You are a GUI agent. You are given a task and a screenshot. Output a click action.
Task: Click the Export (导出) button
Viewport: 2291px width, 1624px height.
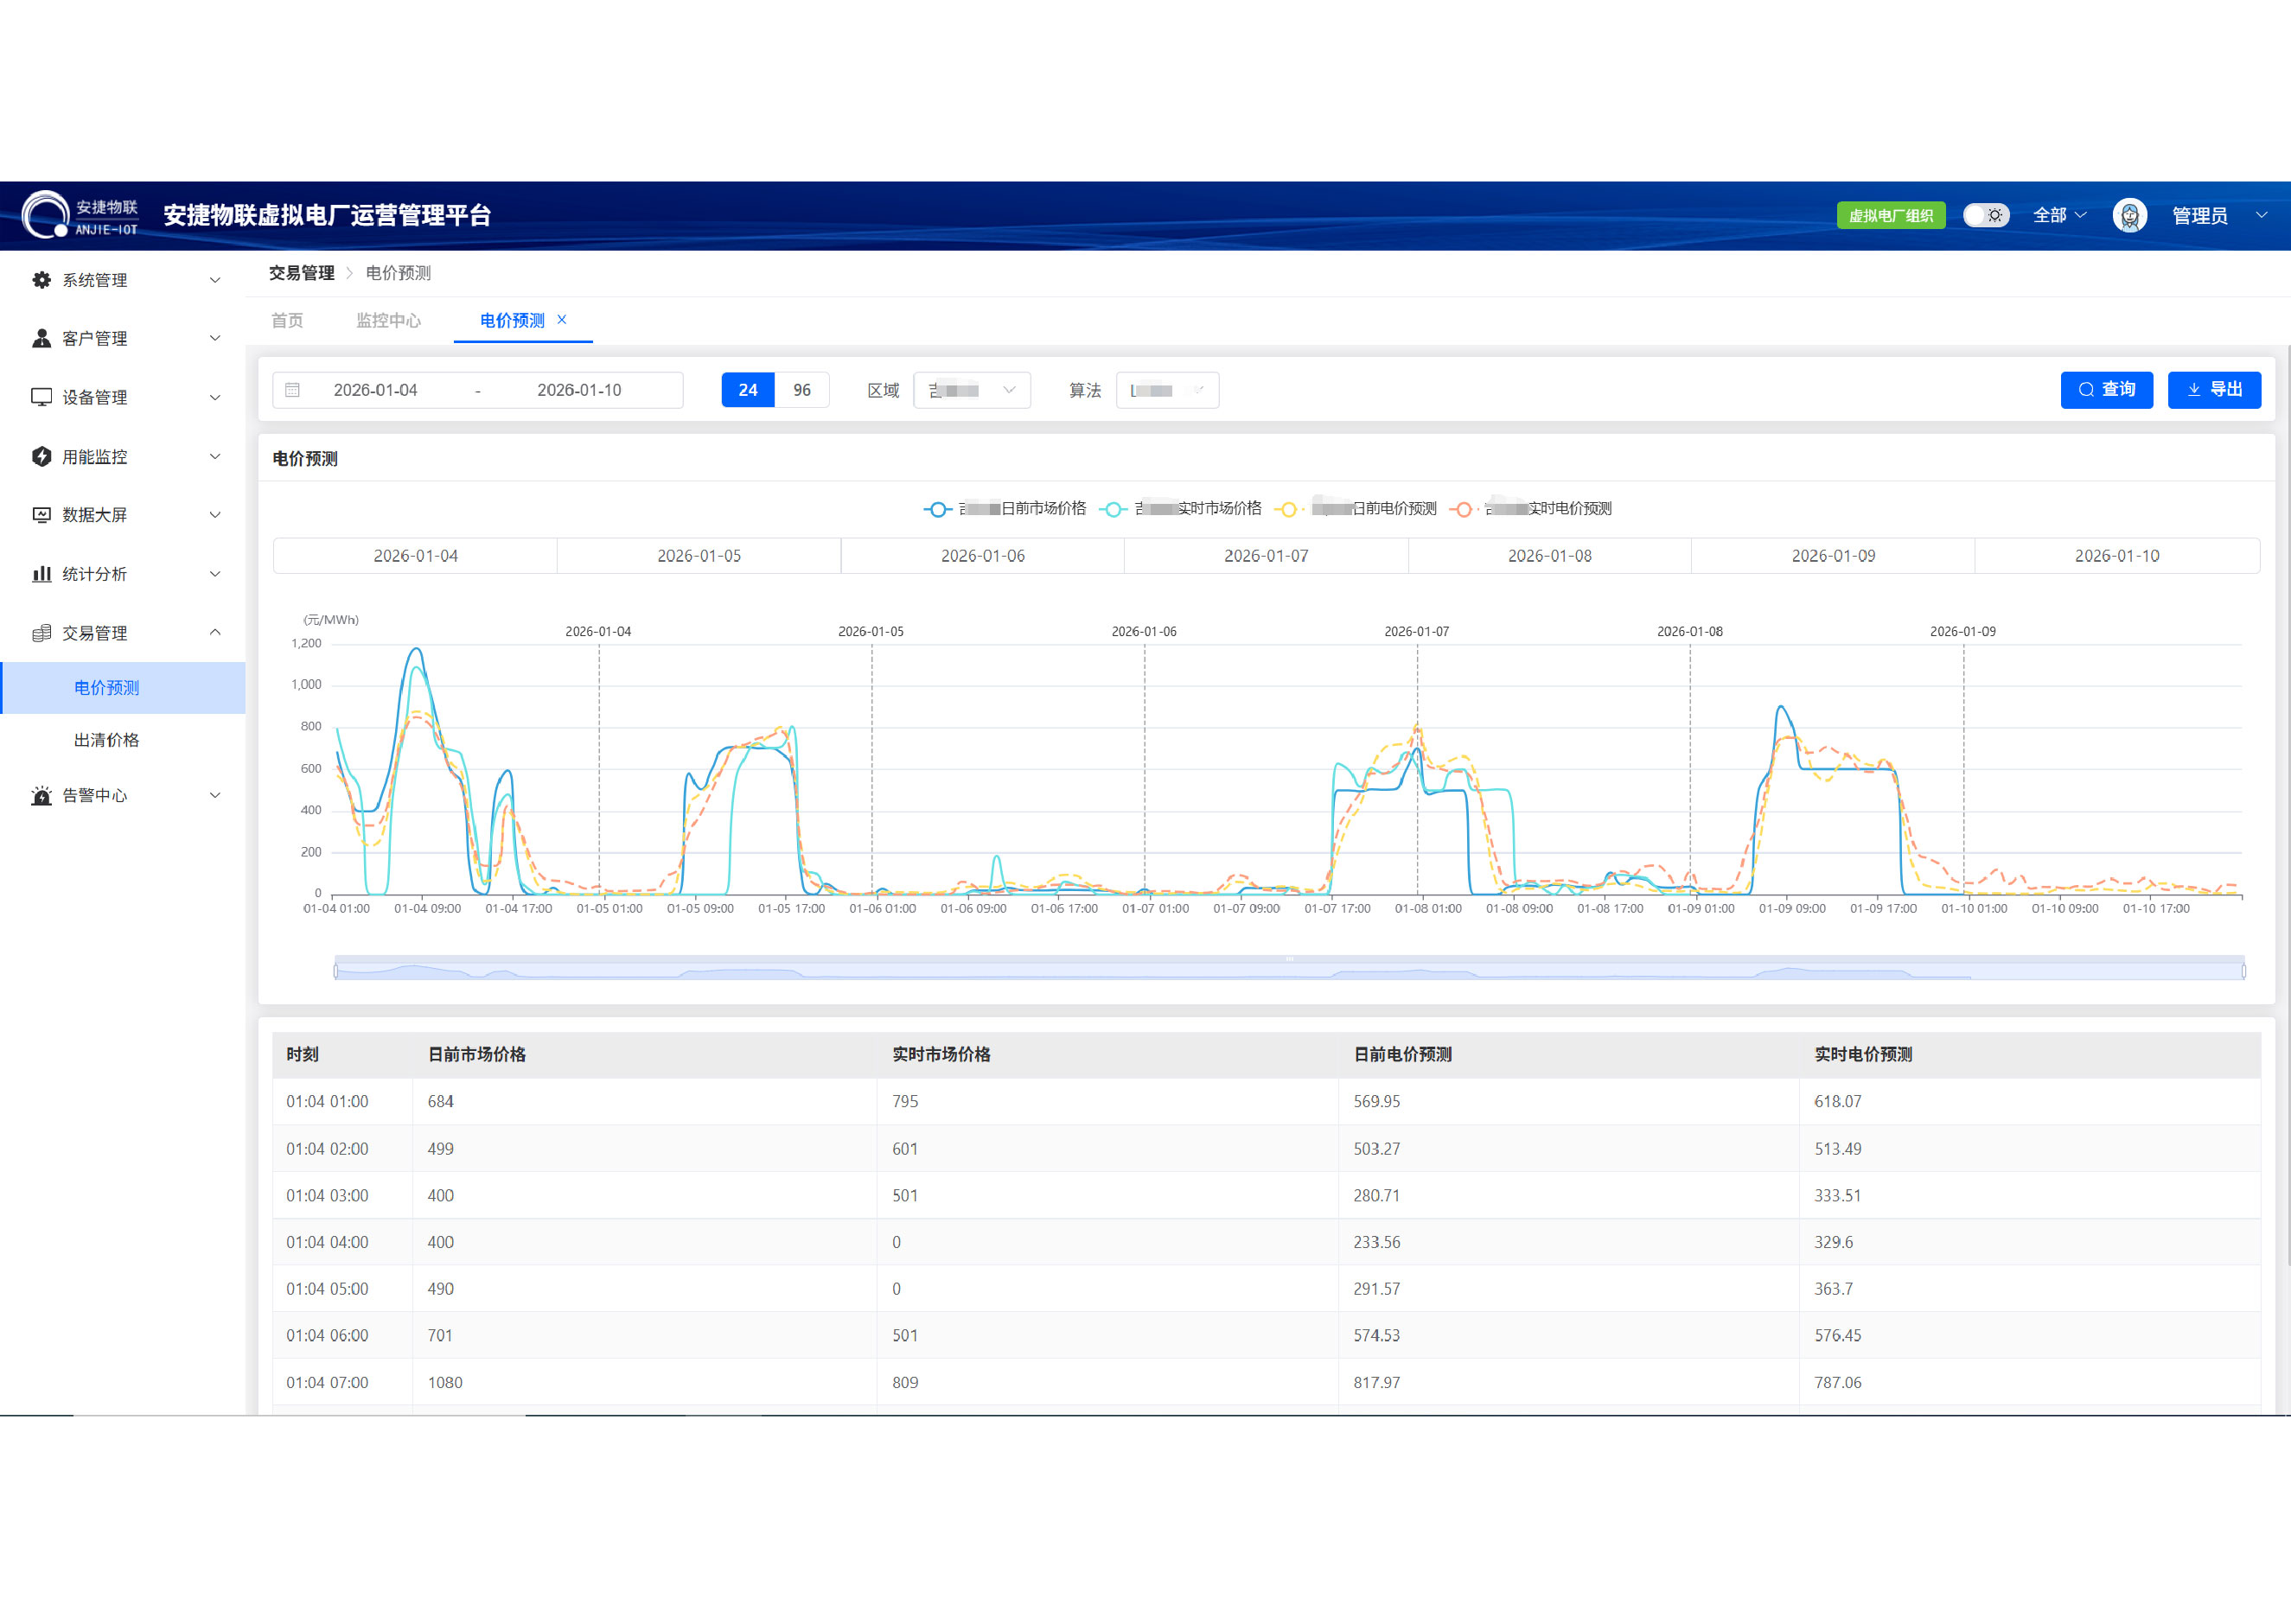pos(2213,390)
